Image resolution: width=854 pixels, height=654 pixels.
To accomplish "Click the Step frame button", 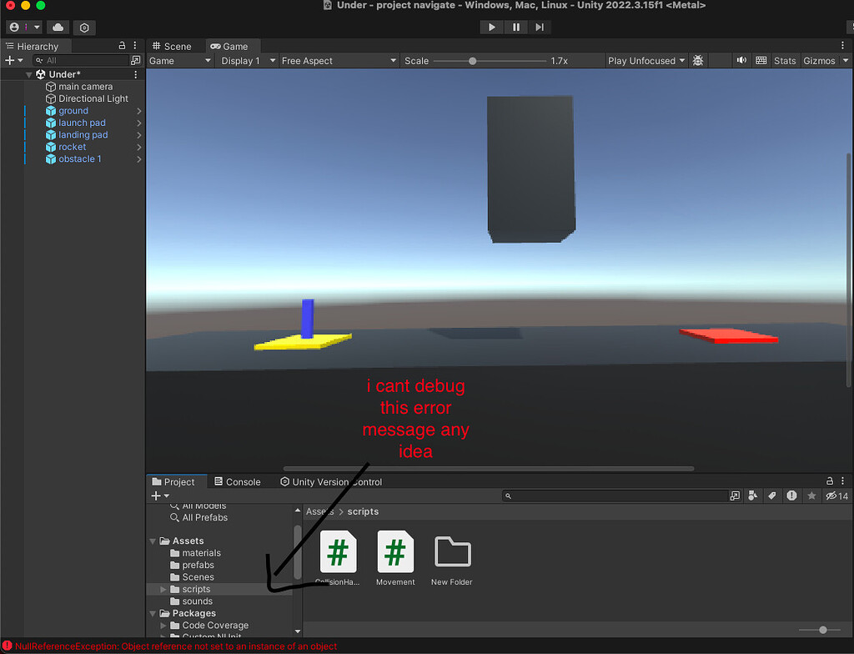I will pos(540,27).
